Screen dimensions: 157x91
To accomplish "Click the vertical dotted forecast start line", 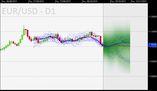I will point(103,47).
